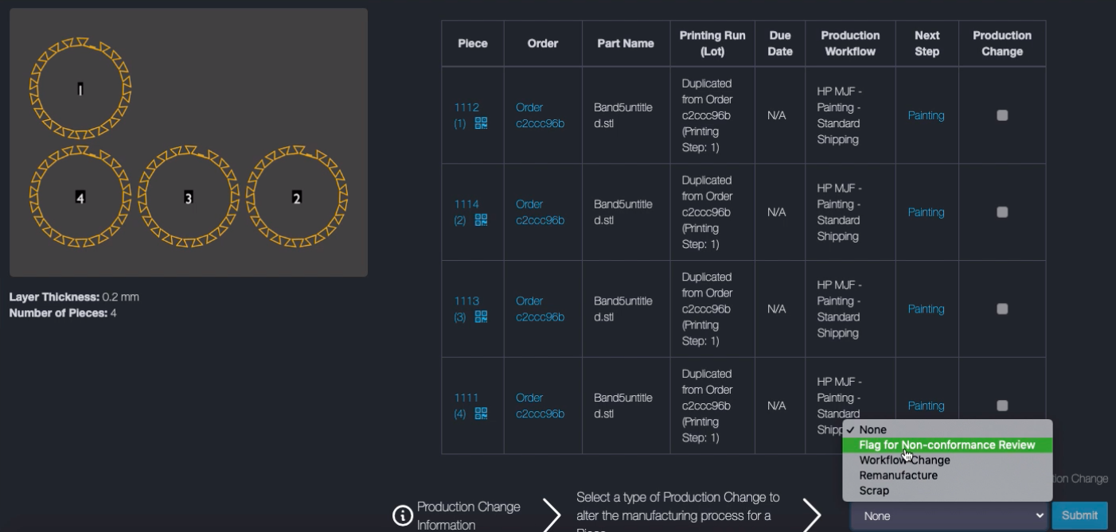
Task: Check Production Change box for piece 1114
Action: pos(1002,212)
